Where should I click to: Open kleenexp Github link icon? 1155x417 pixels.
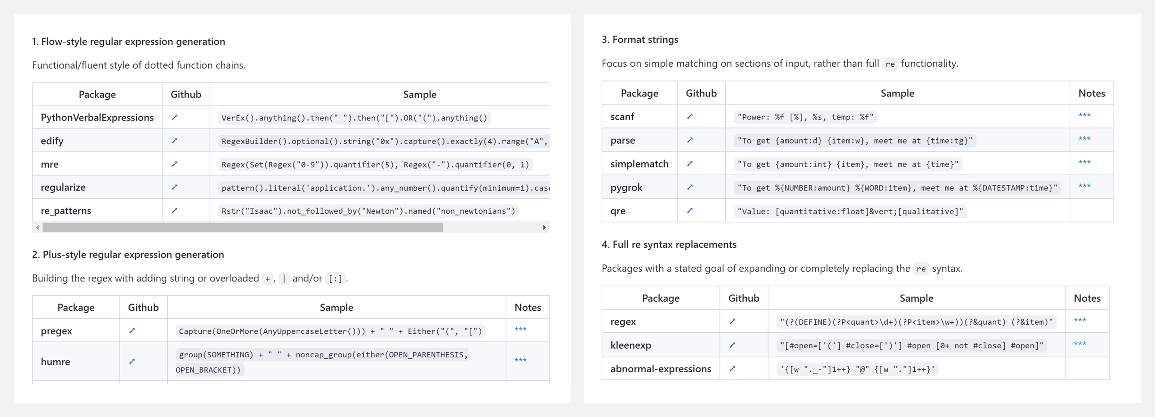point(732,345)
